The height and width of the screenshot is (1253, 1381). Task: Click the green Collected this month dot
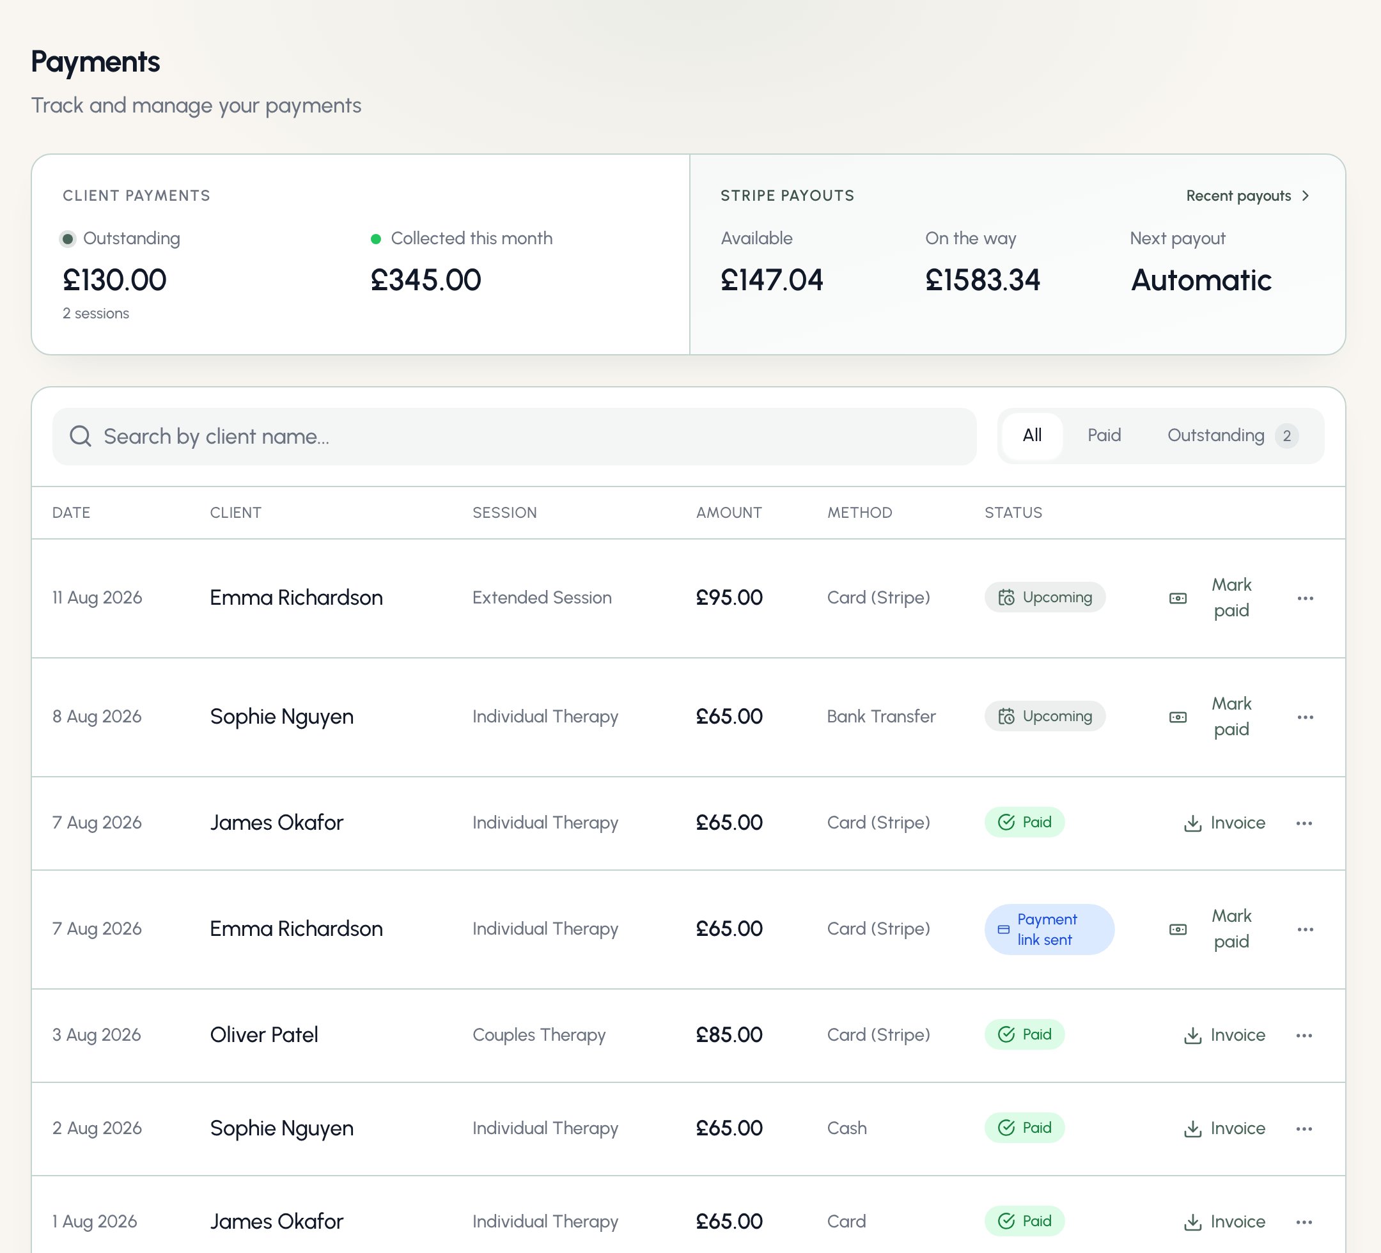pyautogui.click(x=375, y=239)
